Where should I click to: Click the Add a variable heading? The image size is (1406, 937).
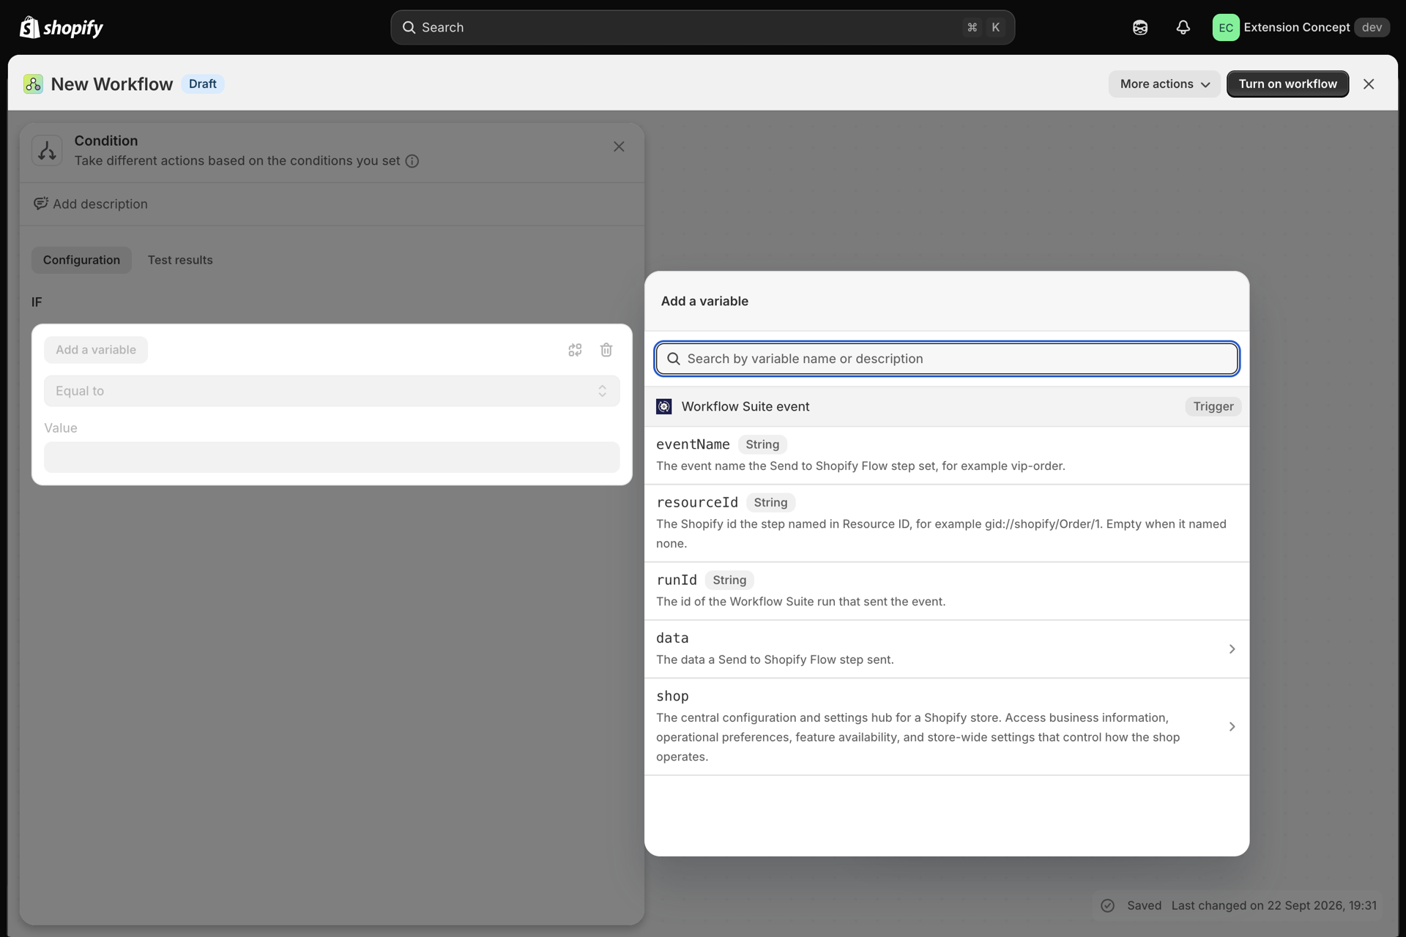pos(704,301)
